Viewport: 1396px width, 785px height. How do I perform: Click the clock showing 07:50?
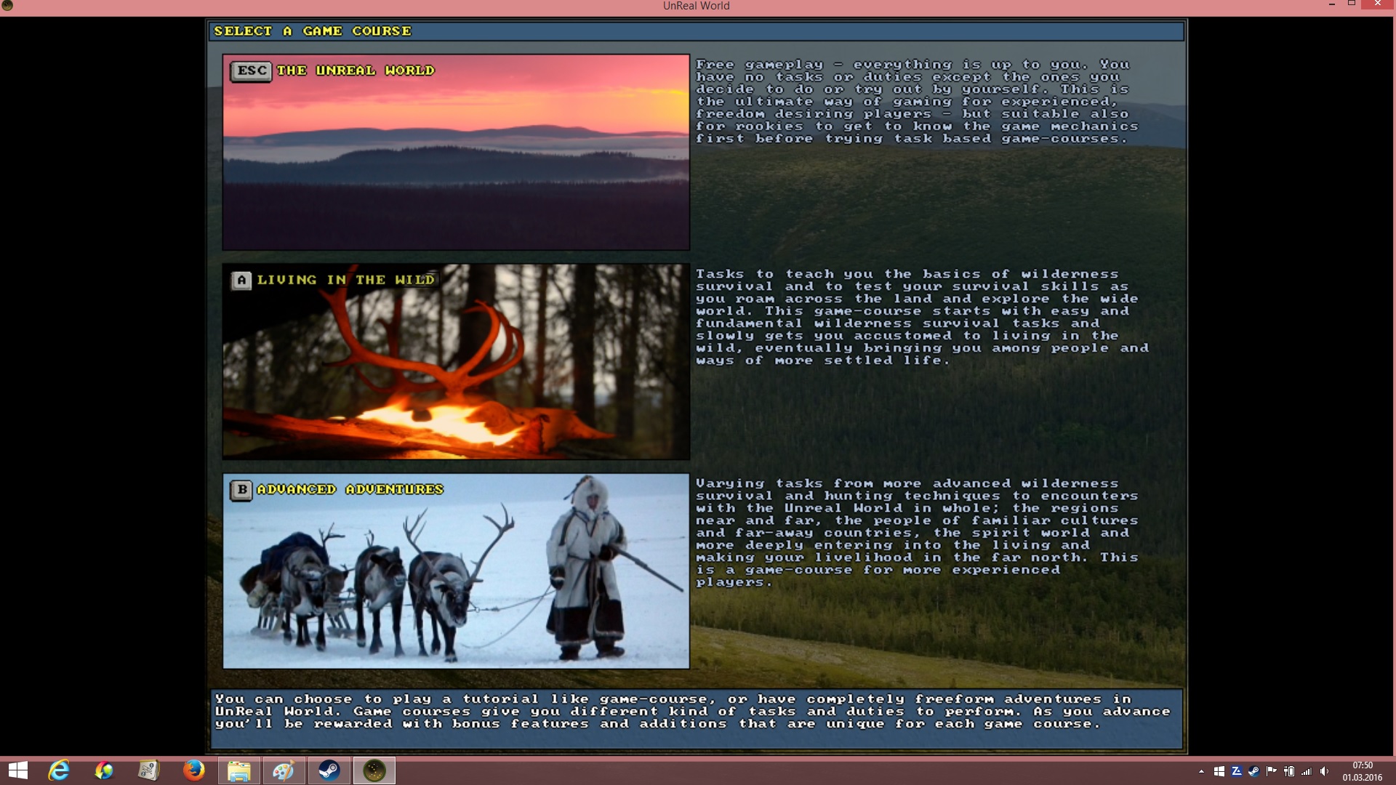[1363, 771]
